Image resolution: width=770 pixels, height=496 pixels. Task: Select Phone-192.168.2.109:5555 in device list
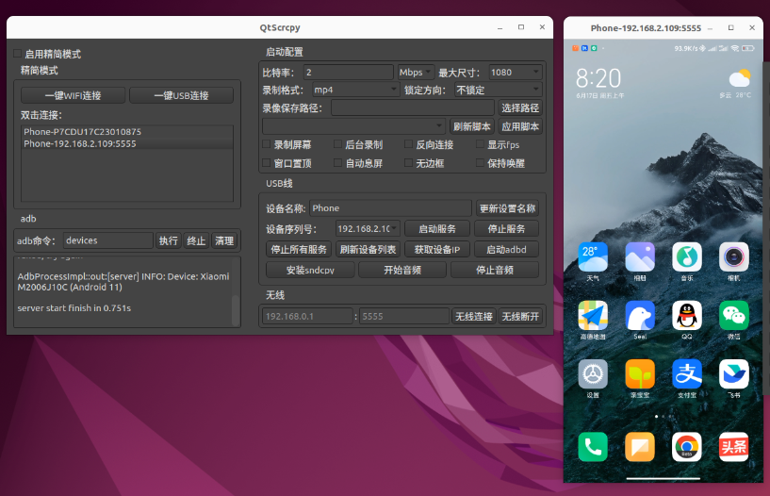(x=127, y=143)
